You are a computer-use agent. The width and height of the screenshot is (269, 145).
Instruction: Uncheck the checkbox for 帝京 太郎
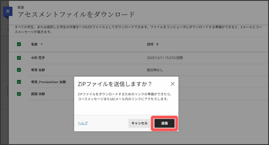pyautogui.click(x=19, y=70)
